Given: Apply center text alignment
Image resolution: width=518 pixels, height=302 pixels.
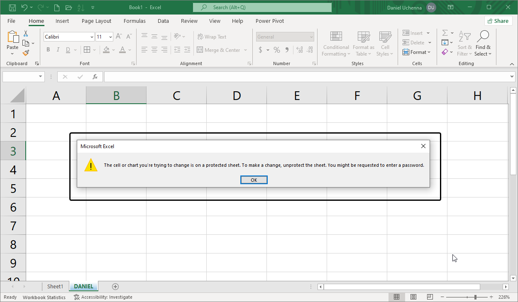Looking at the screenshot, I should tap(154, 49).
